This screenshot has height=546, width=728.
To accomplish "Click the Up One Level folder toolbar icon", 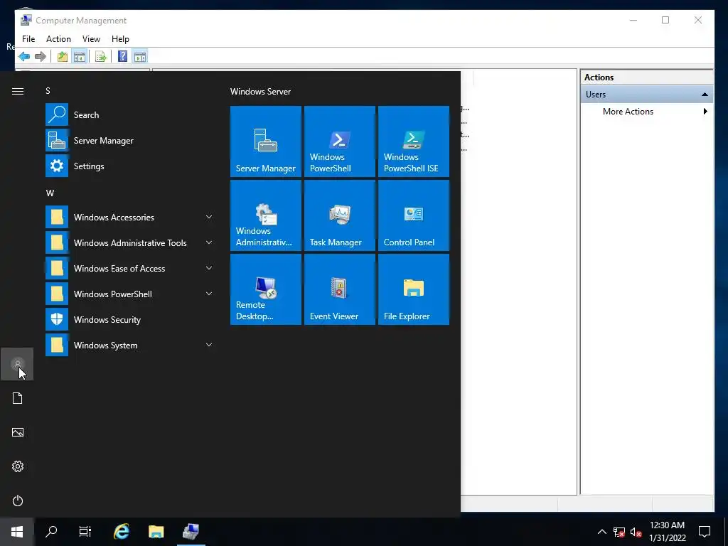I will pyautogui.click(x=63, y=57).
